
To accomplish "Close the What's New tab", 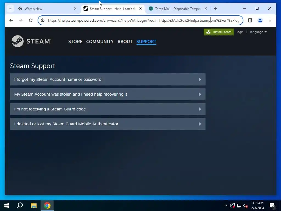I will (75, 9).
